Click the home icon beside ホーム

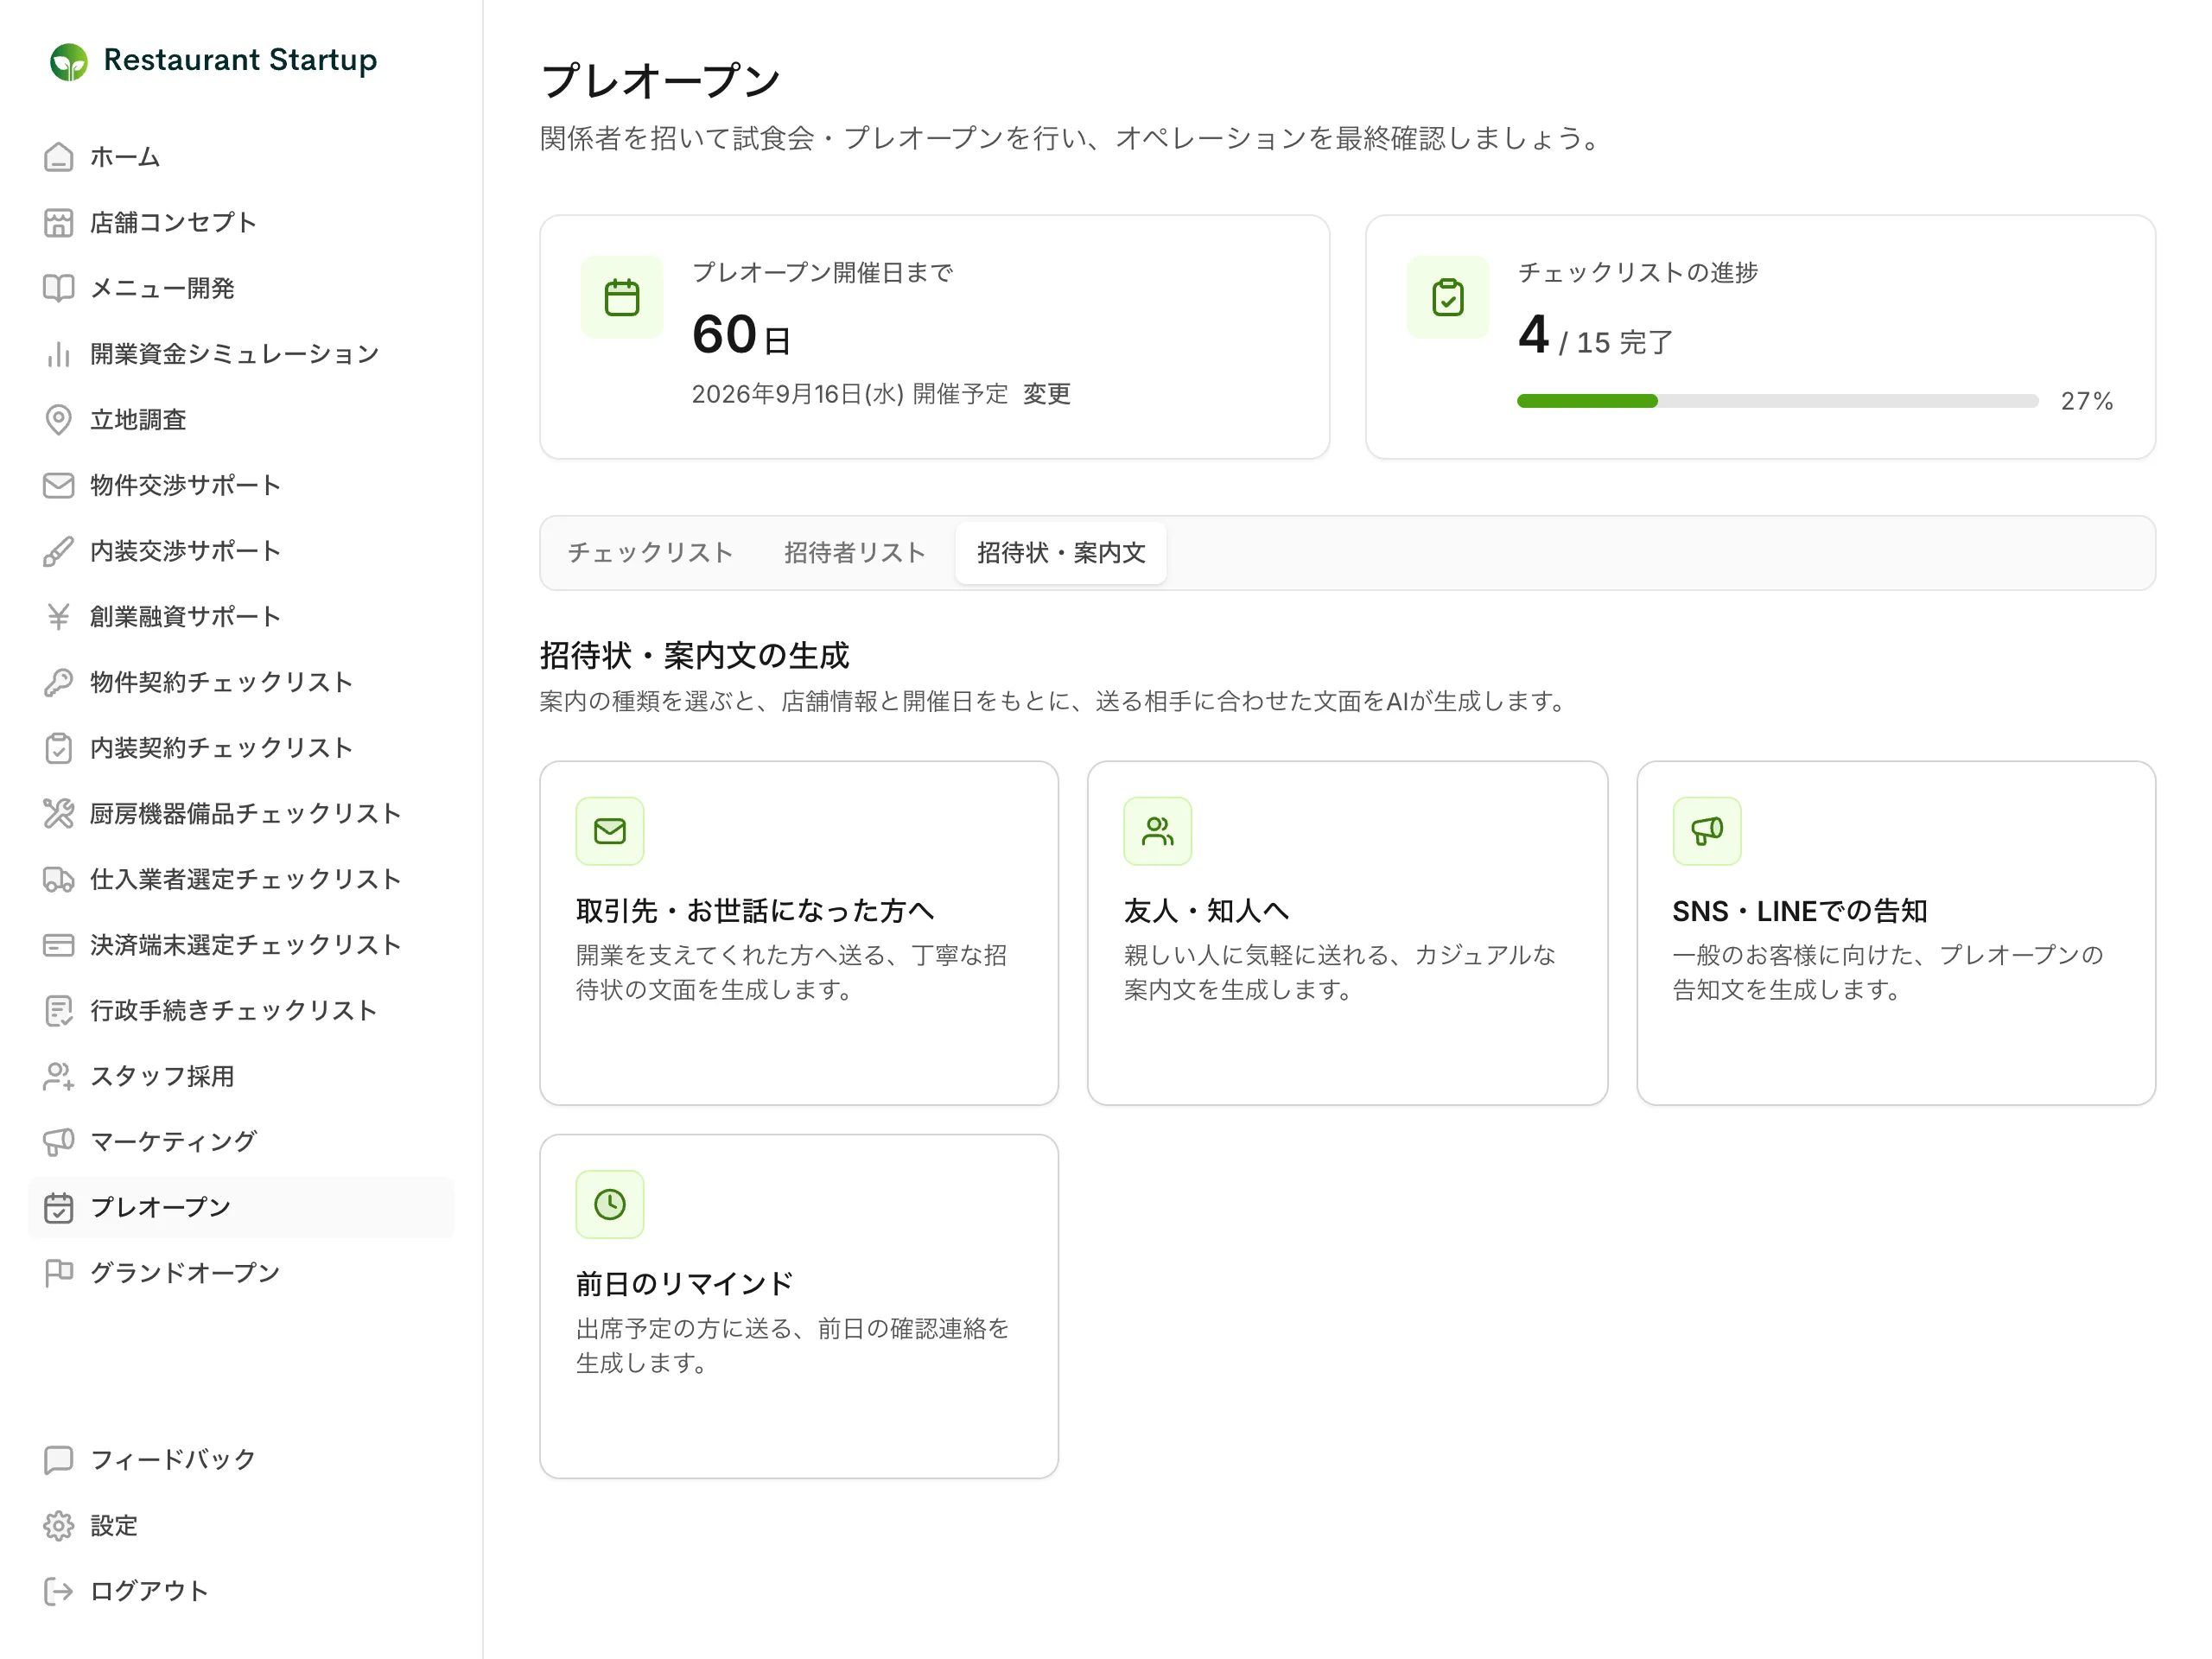click(59, 157)
